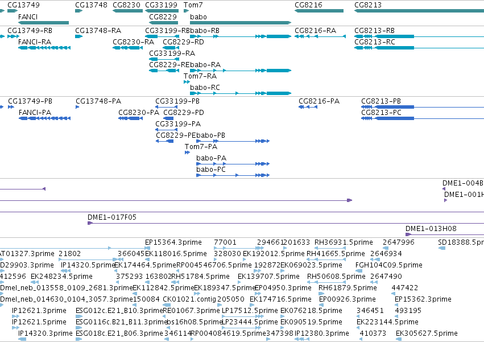This screenshot has height=342, width=484.
Task: Select the EK248234.5prime EST label
Action: [x=62, y=277]
